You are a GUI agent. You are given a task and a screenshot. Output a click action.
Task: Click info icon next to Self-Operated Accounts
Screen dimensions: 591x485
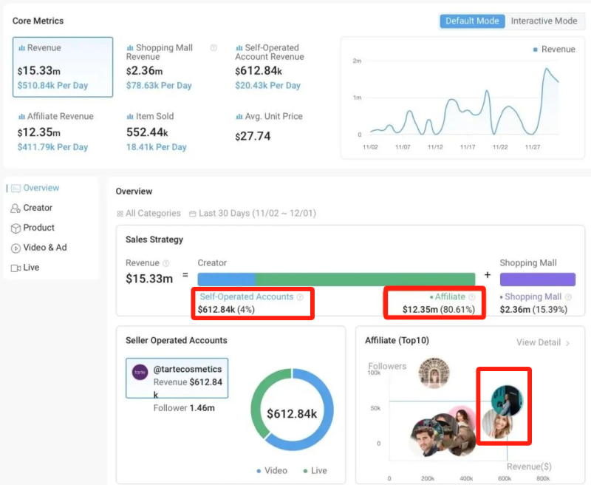point(300,297)
